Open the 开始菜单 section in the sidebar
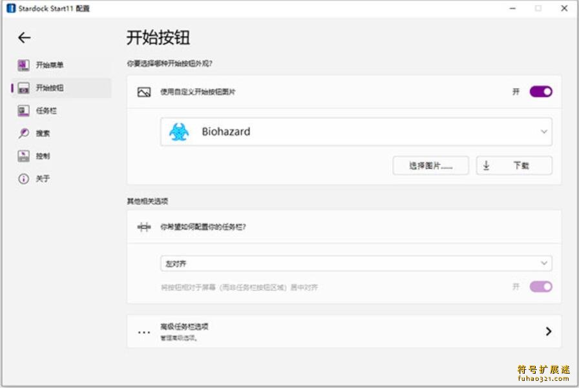Screen dimensions: 579x388 61,65
